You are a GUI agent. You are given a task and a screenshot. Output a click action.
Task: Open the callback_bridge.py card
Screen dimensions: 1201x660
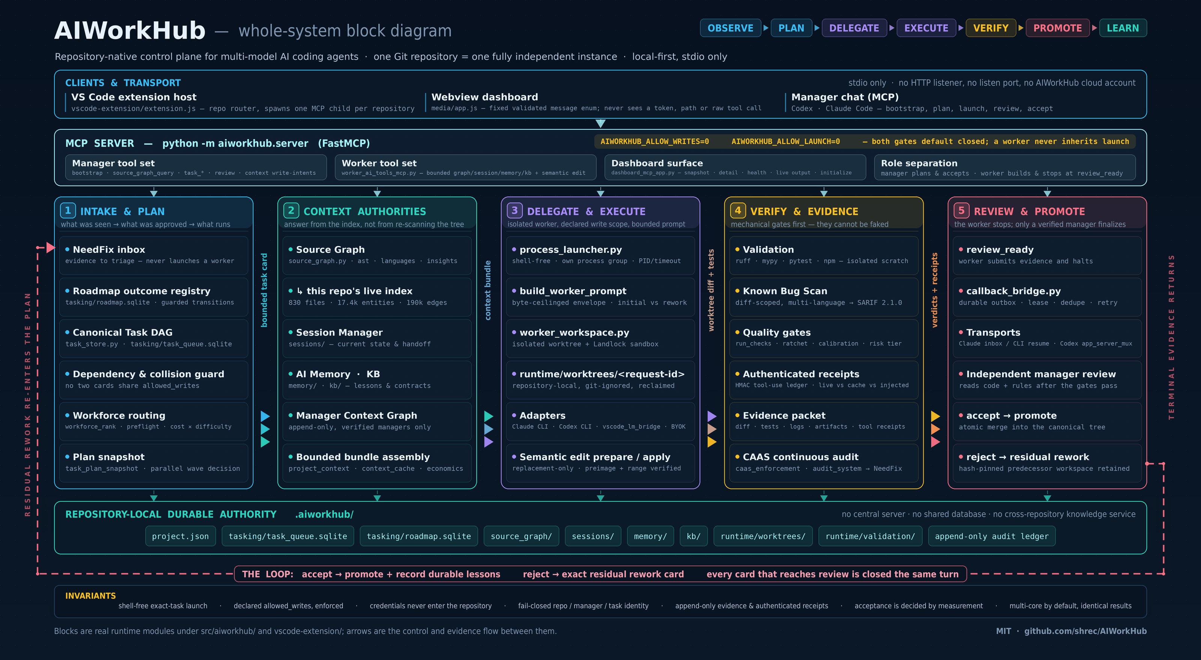click(1047, 297)
